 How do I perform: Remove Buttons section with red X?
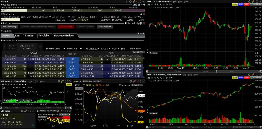(144, 23)
